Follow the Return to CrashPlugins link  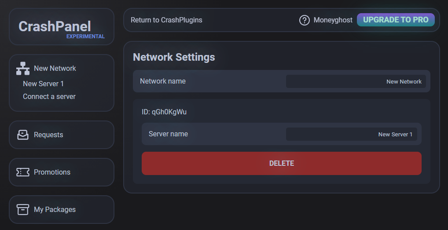click(x=166, y=20)
